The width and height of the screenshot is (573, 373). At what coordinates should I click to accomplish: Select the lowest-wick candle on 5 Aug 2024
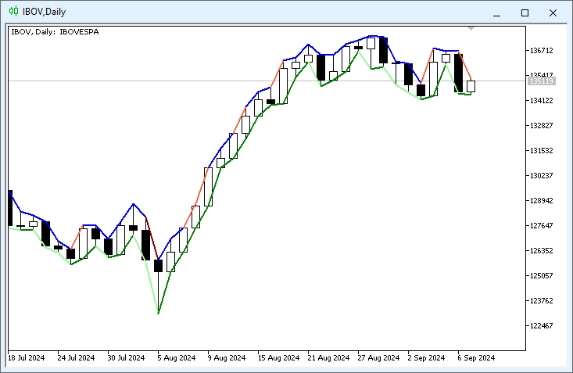tap(158, 266)
